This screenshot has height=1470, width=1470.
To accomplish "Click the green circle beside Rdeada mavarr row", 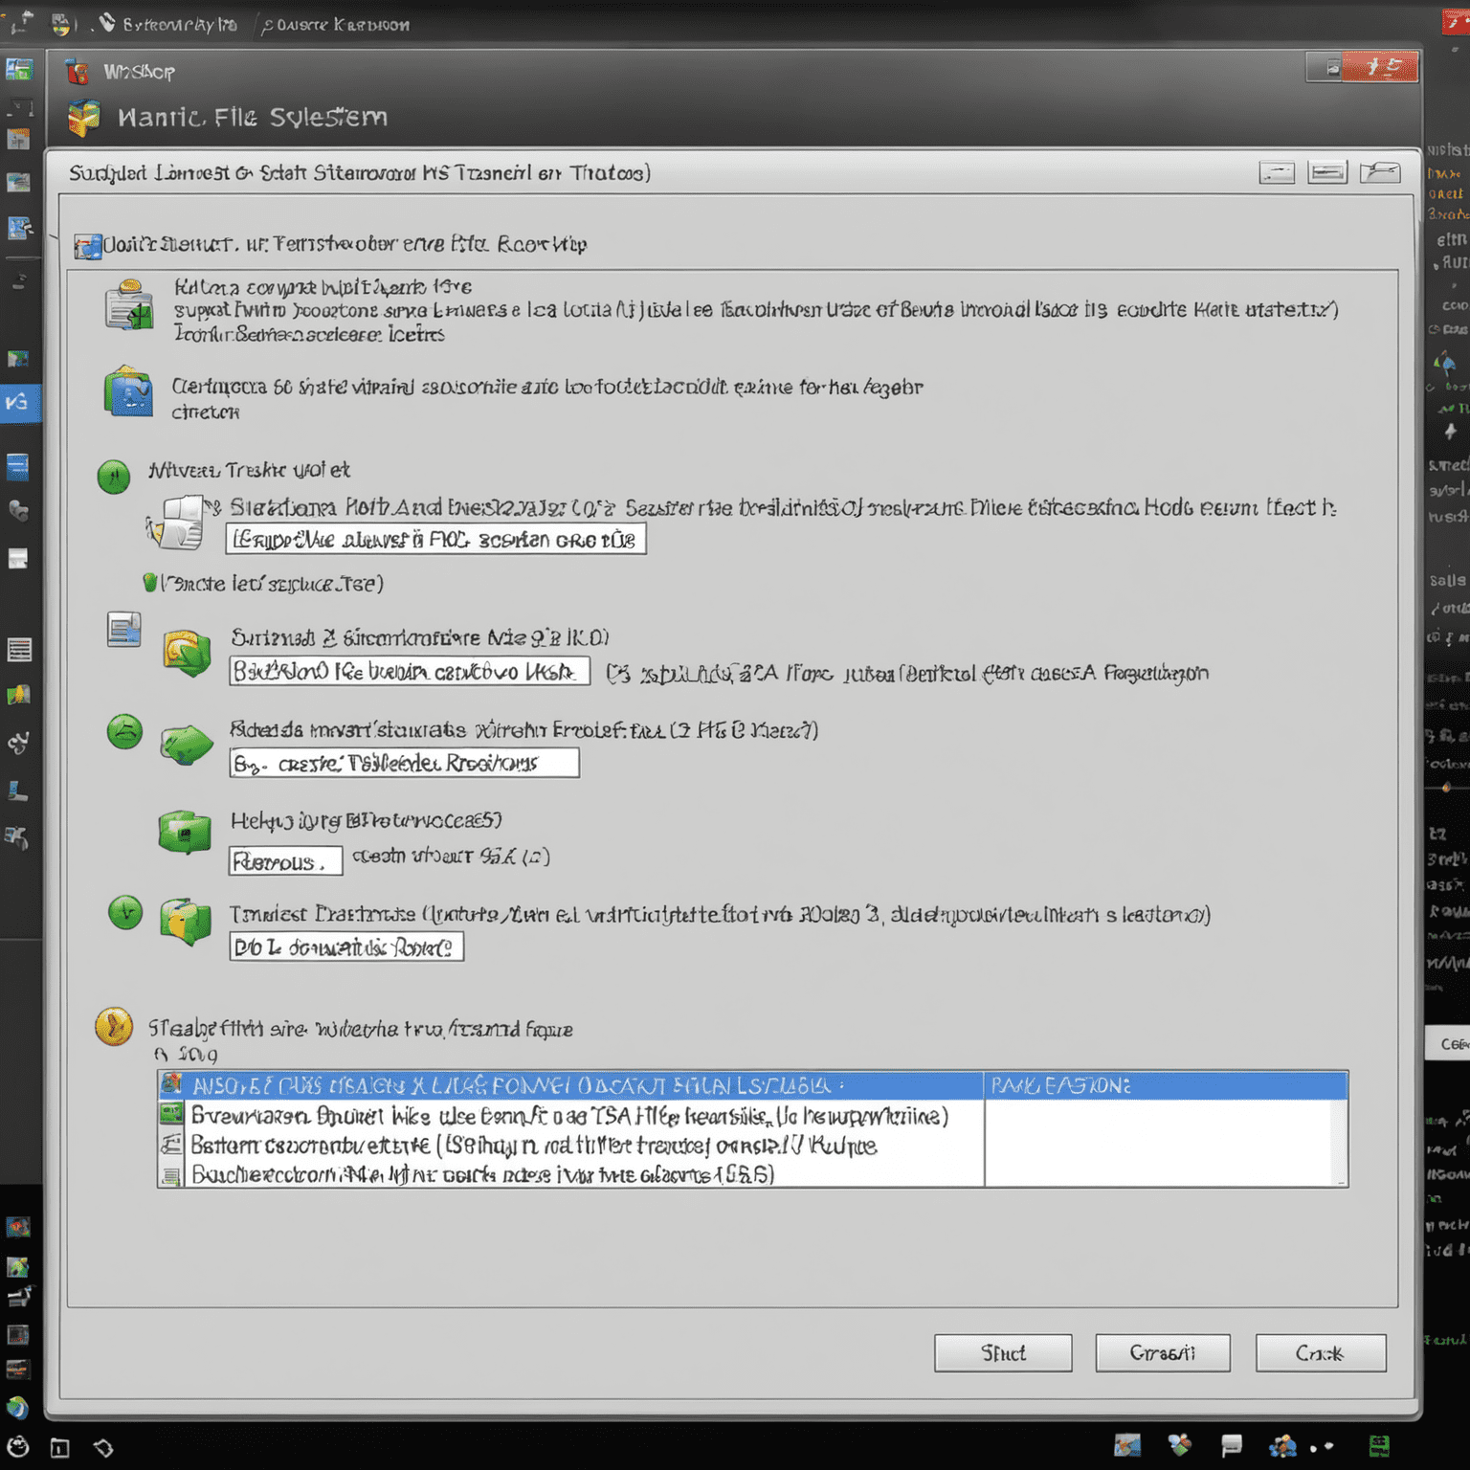I will (x=124, y=732).
